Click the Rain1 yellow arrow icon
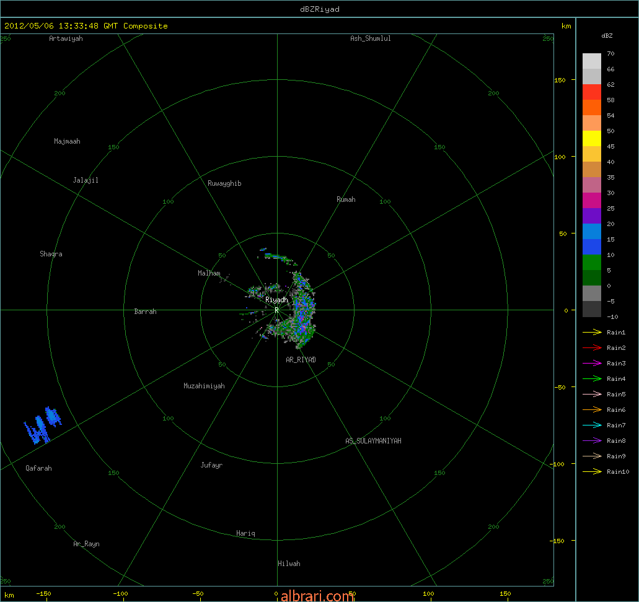The image size is (639, 602). (592, 333)
